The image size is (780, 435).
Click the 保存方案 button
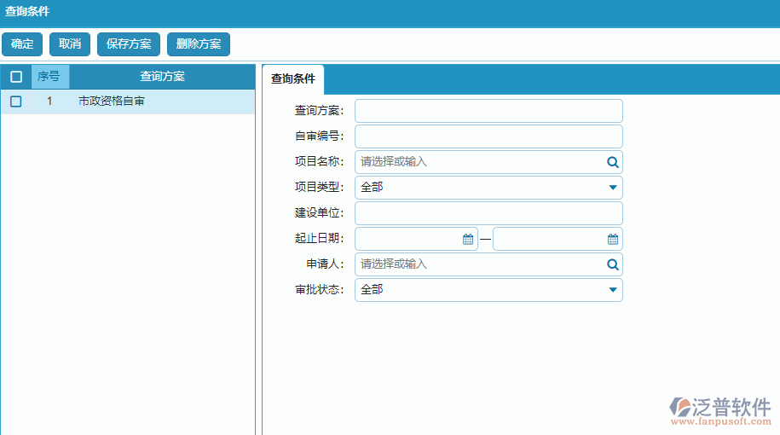pos(129,44)
